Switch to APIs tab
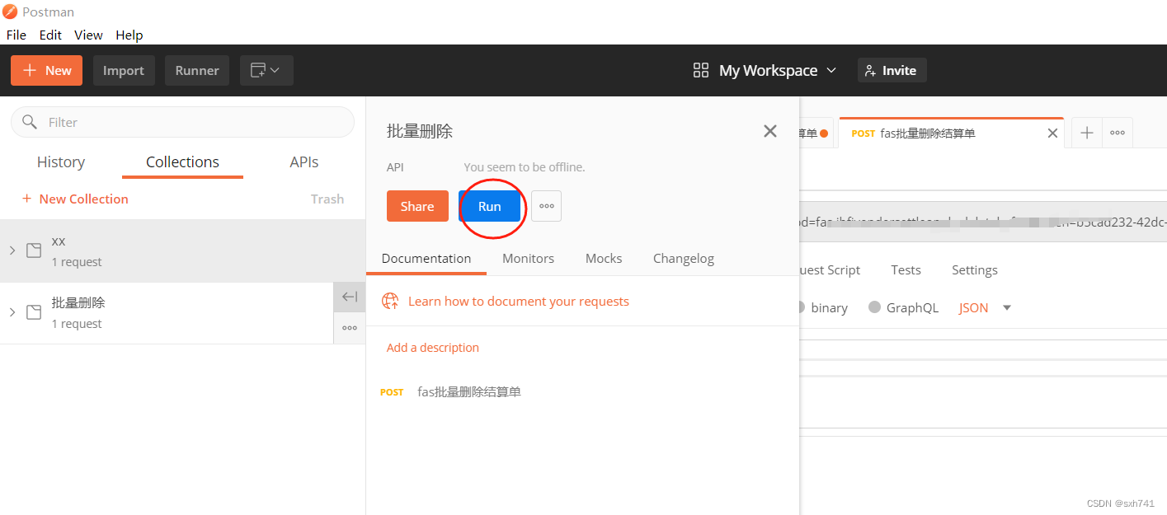This screenshot has height=515, width=1167. [304, 162]
